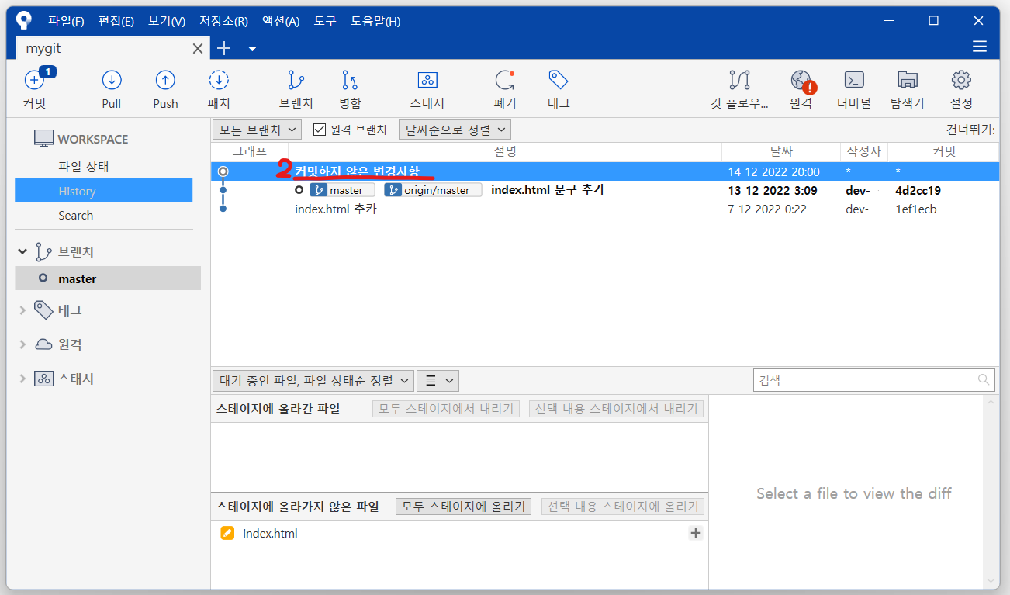This screenshot has width=1010, height=595.
Task: Click the Stash (스태시) toolbar icon
Action: [x=427, y=80]
